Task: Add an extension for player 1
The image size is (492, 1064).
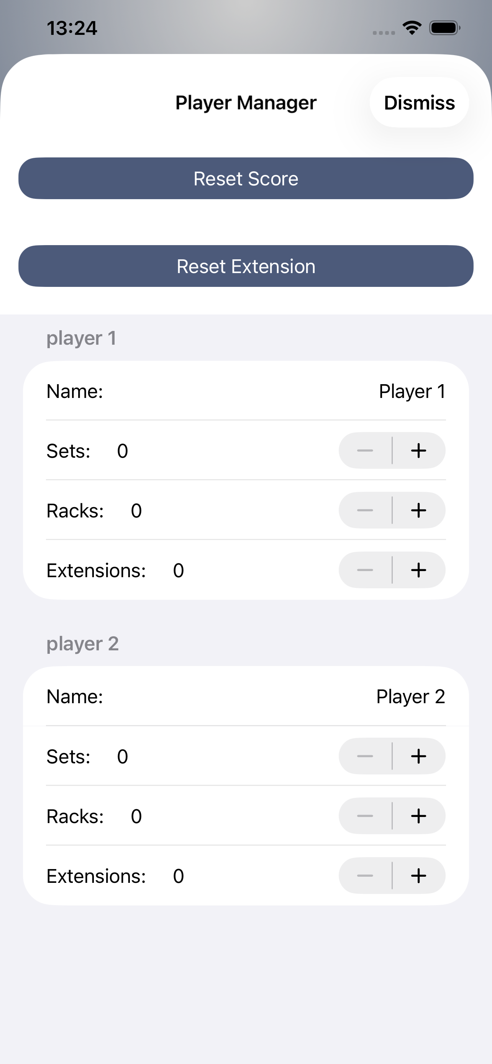Action: pyautogui.click(x=418, y=570)
